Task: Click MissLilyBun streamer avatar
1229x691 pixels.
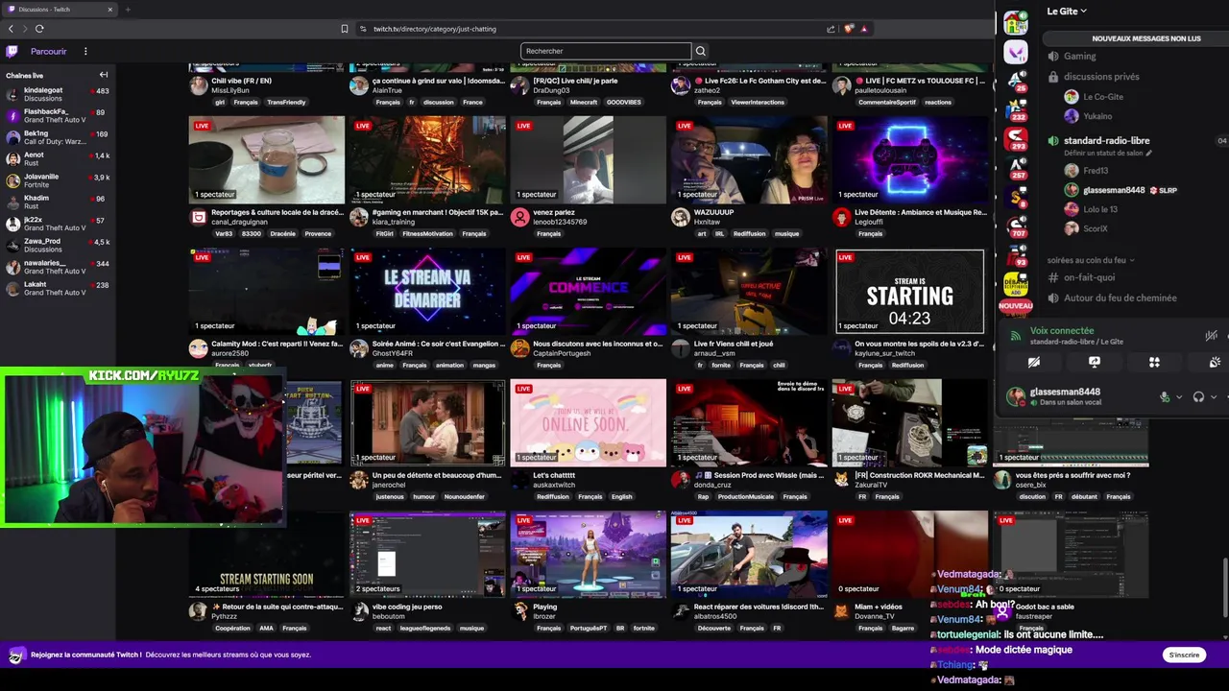Action: click(x=198, y=85)
